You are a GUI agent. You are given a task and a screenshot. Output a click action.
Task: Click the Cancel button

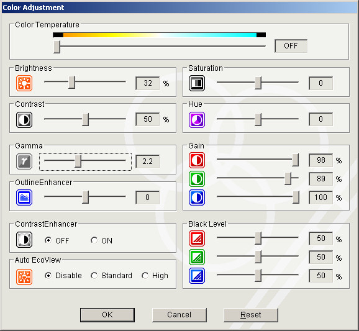pyautogui.click(x=179, y=315)
